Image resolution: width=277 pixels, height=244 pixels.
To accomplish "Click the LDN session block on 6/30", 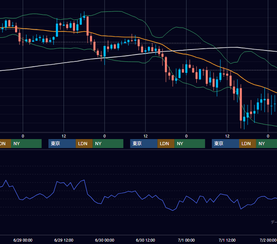I will click(166, 144).
